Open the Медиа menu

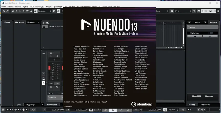click(49, 7)
